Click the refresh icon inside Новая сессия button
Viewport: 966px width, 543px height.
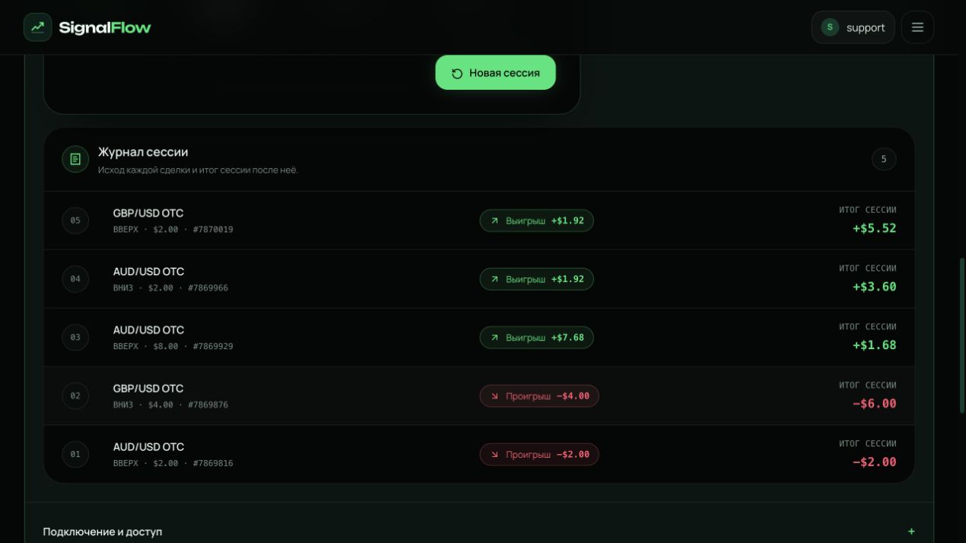point(457,74)
